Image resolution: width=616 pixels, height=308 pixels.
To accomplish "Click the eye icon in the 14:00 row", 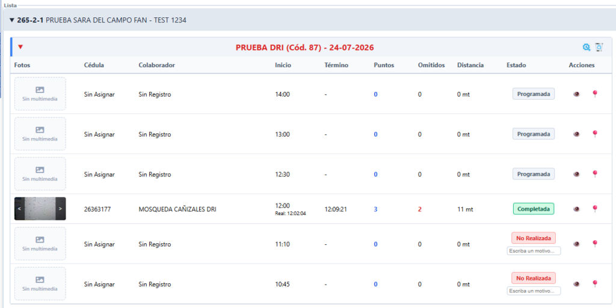I will (576, 94).
